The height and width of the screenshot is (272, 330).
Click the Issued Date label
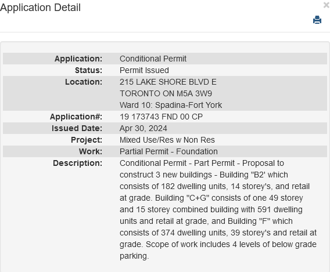(x=77, y=128)
